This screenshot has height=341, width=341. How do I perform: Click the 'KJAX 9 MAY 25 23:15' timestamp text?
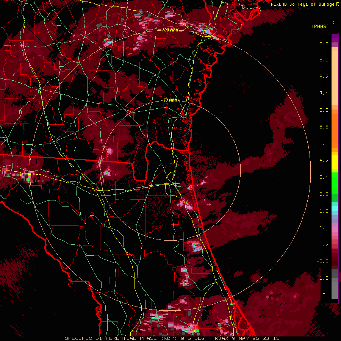click(x=247, y=338)
